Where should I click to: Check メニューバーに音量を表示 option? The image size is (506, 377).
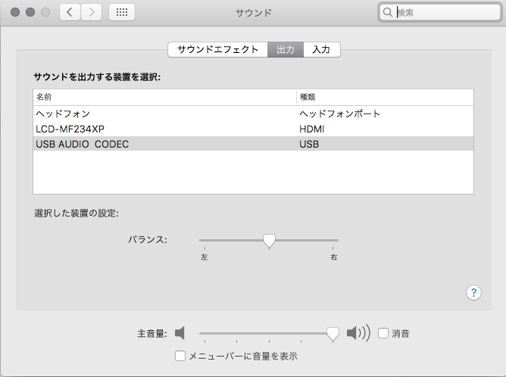(180, 356)
